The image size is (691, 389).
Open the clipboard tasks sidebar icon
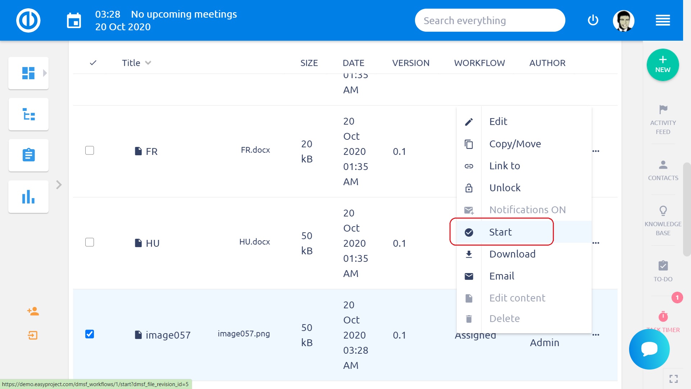click(28, 155)
